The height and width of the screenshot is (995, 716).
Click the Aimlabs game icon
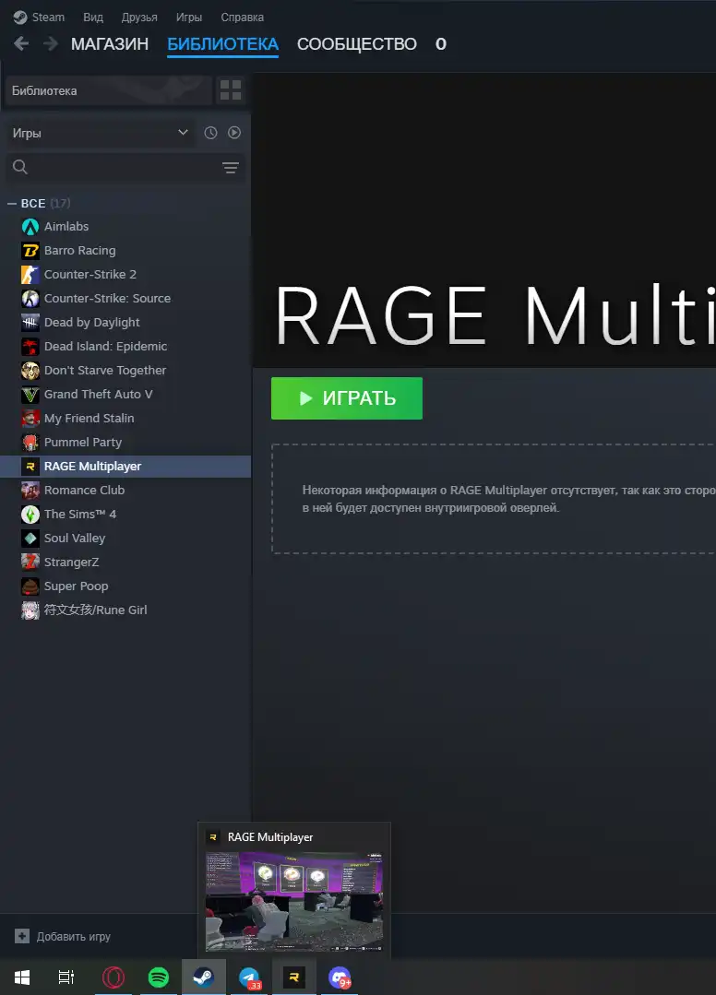[x=30, y=227]
